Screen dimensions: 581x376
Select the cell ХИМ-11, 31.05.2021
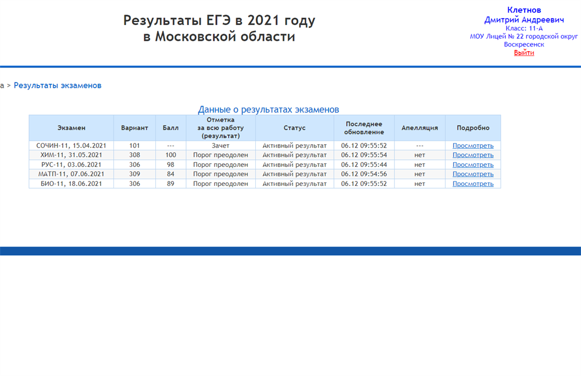pyautogui.click(x=72, y=155)
